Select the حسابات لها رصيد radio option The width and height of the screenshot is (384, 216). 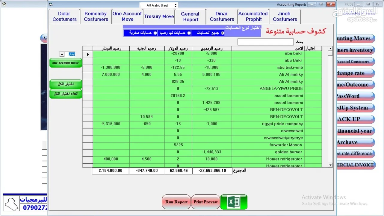pos(189,33)
